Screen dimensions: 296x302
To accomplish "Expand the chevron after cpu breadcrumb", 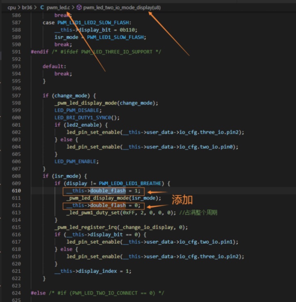I will [19, 7].
